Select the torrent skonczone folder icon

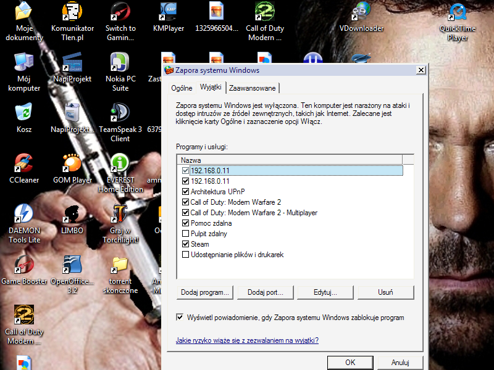(120, 274)
